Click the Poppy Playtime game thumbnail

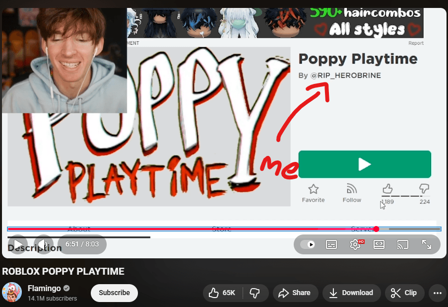[x=149, y=127]
